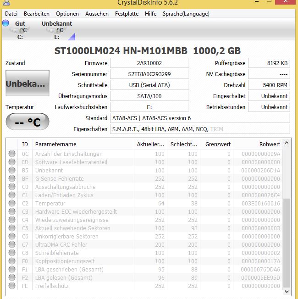
Task: Click the Rohwert column header
Action: [x=258, y=144]
